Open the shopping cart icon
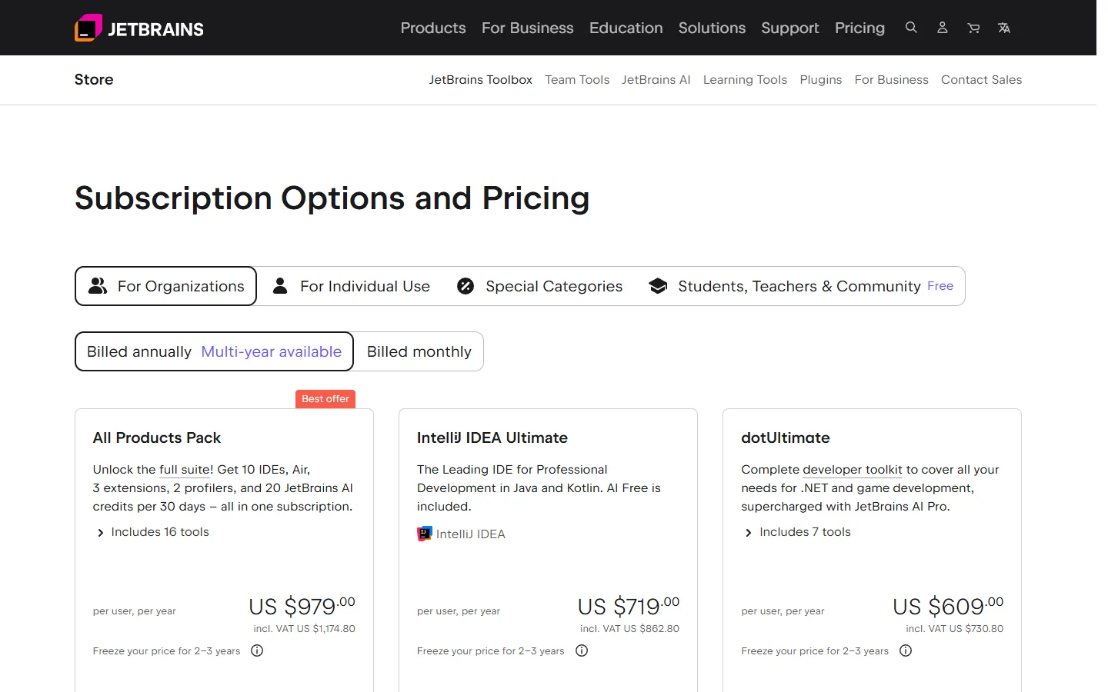 tap(973, 28)
